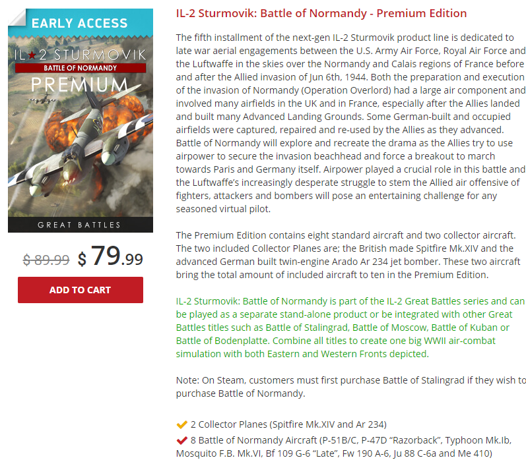Click the fifth installment description paragraph

point(350,123)
